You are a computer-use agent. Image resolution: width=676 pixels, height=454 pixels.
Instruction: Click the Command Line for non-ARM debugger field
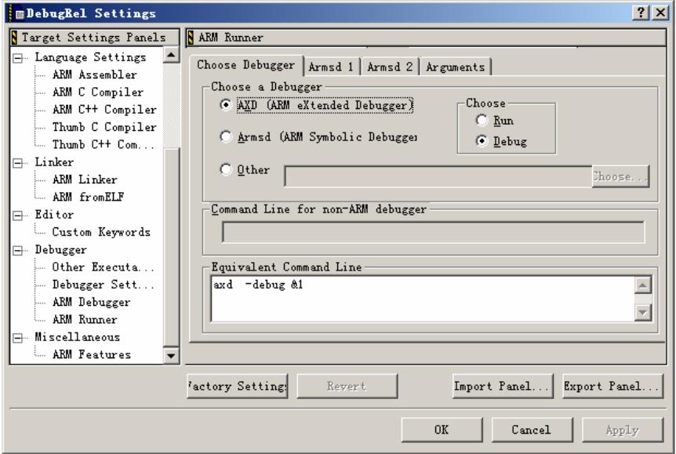coord(432,233)
